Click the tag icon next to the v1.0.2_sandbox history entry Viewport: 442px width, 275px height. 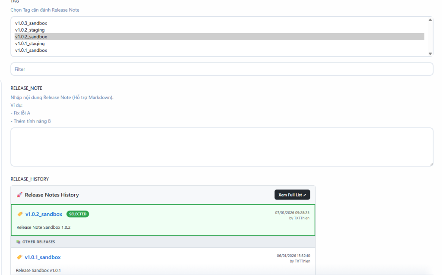point(20,214)
